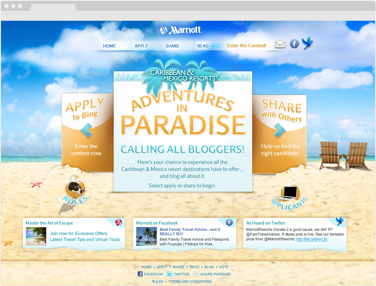Go to HOME in top navigation
This screenshot has width=376, height=286.
[x=109, y=46]
